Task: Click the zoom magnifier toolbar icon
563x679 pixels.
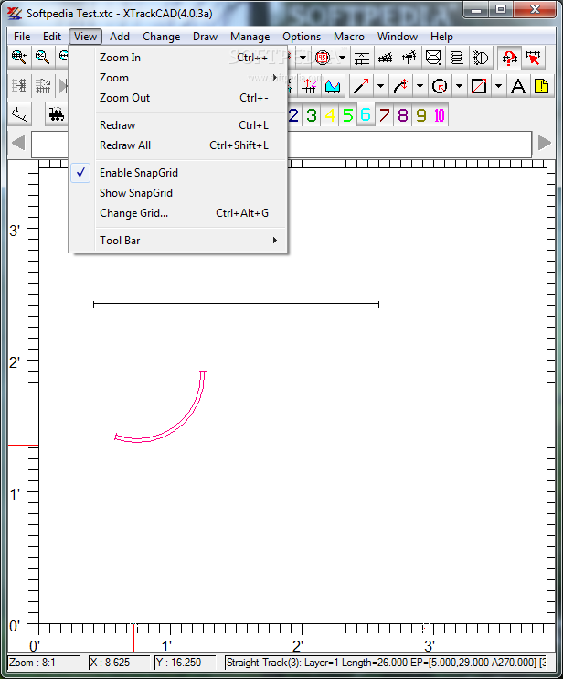Action: tap(42, 57)
